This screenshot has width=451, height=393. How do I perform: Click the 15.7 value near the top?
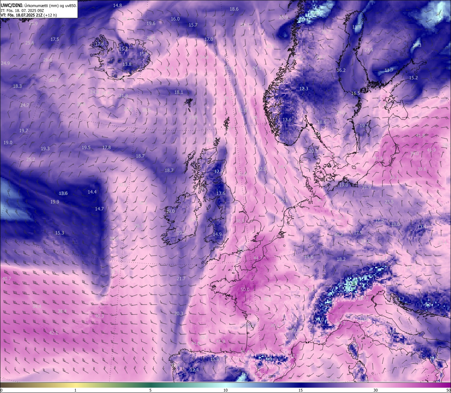point(193,25)
